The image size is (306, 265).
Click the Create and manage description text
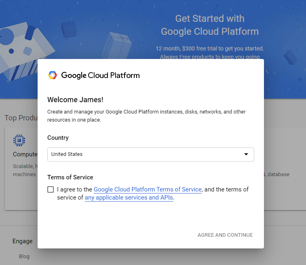(x=146, y=116)
